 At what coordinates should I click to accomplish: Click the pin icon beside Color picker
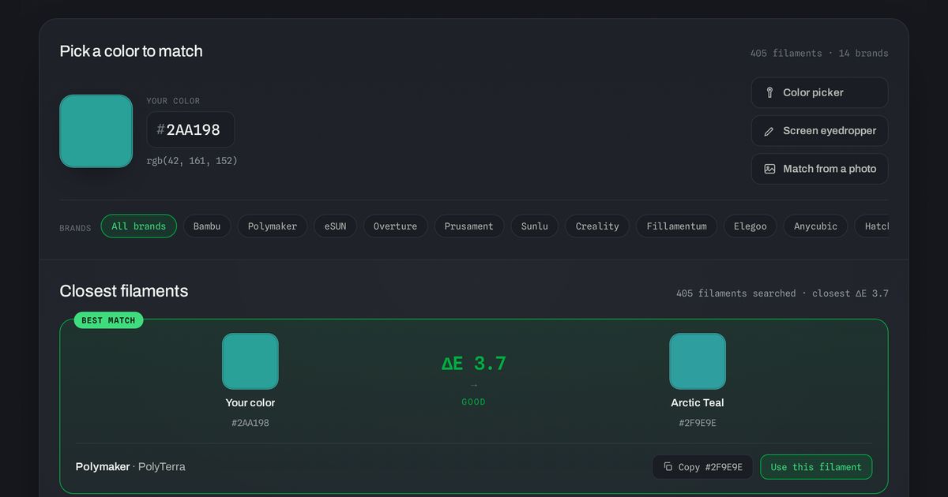[769, 92]
